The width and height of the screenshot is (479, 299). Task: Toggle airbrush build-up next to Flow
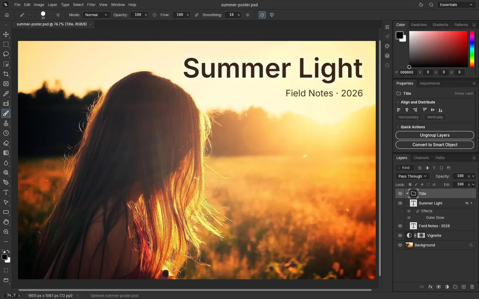coord(196,15)
